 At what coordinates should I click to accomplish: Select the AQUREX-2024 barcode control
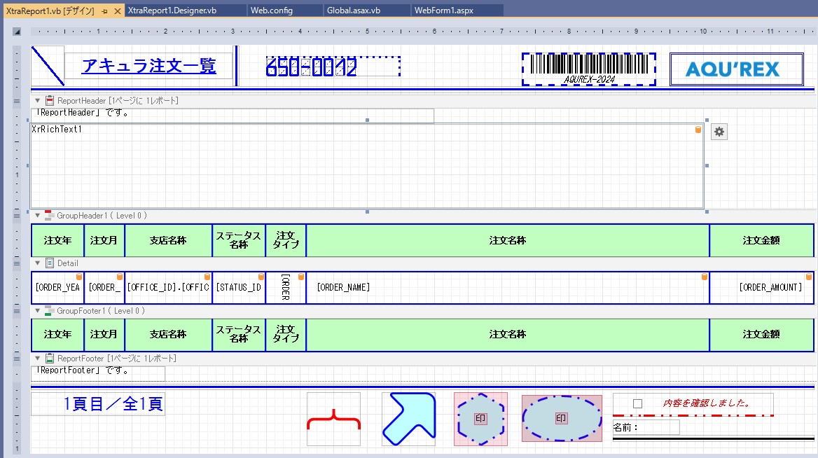coord(589,69)
